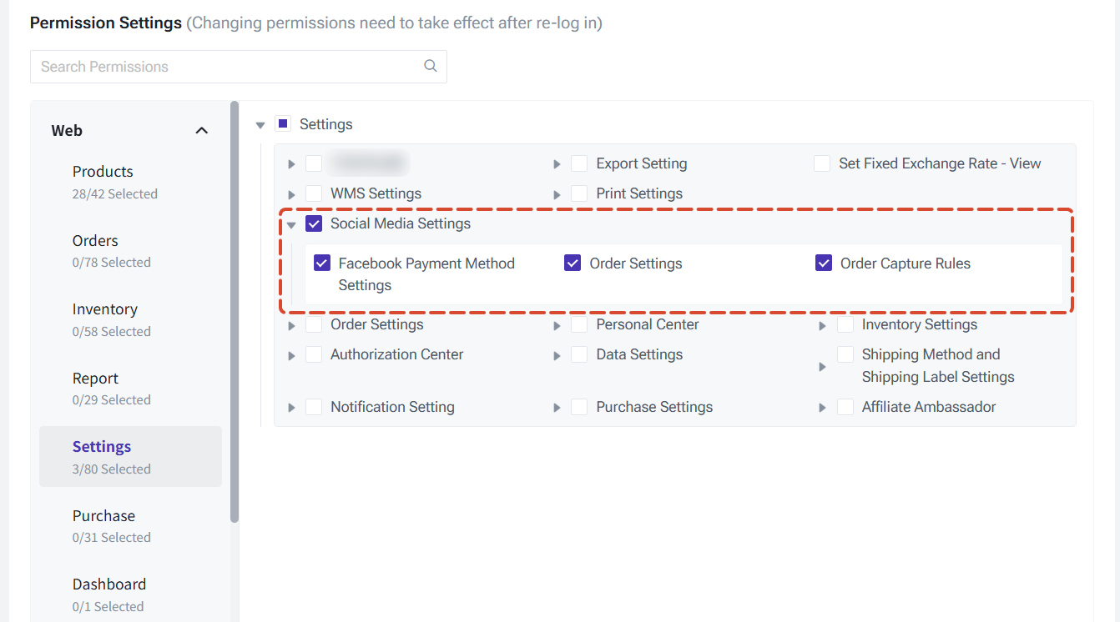Image resolution: width=1120 pixels, height=622 pixels.
Task: Click the search magnifier icon in Search Permissions
Action: click(431, 66)
